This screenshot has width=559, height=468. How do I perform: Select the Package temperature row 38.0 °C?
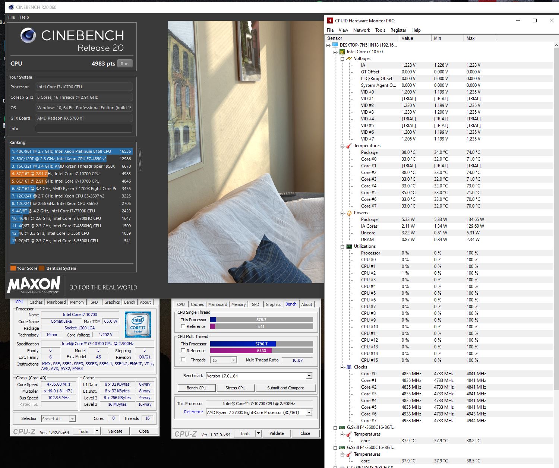point(439,152)
